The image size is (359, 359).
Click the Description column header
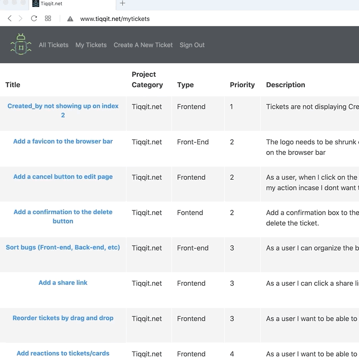[286, 85]
